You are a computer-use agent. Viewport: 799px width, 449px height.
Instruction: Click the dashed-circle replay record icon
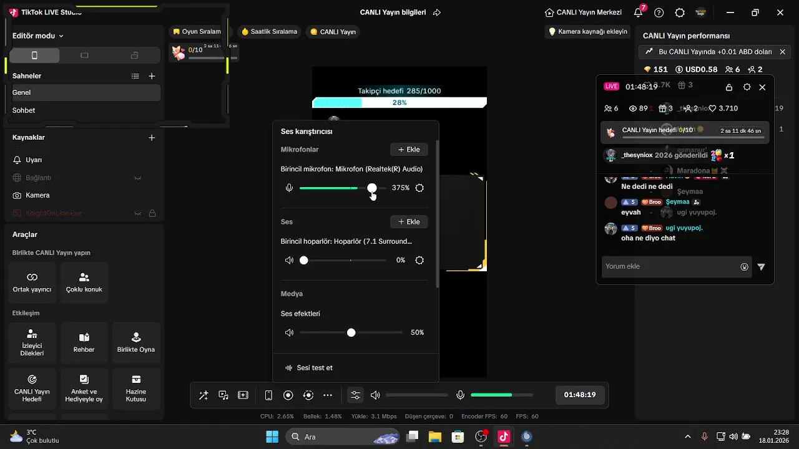pyautogui.click(x=308, y=395)
